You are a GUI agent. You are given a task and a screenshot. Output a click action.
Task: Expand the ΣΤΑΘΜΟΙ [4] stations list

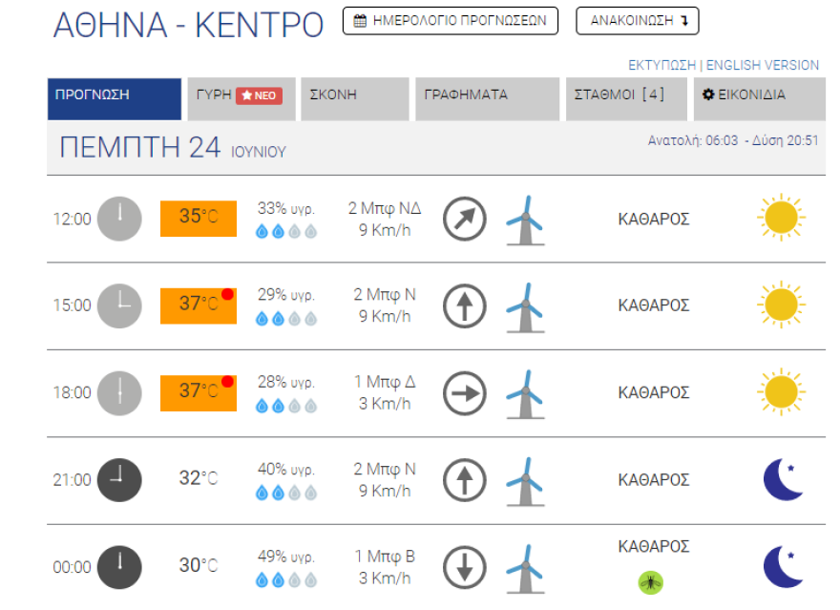pos(625,95)
